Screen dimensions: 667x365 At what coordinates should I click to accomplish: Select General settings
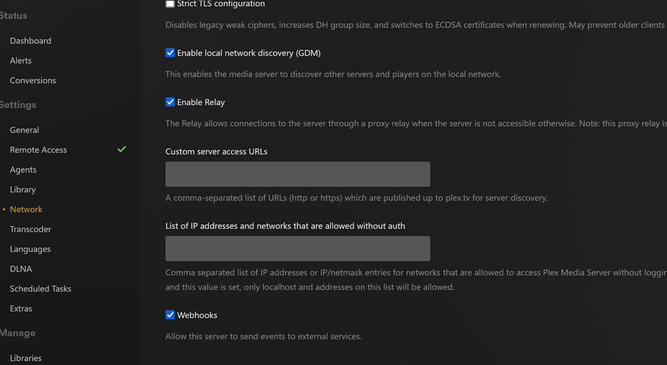24,130
